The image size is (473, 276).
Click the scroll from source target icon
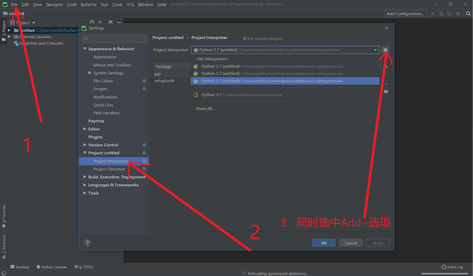92,22
